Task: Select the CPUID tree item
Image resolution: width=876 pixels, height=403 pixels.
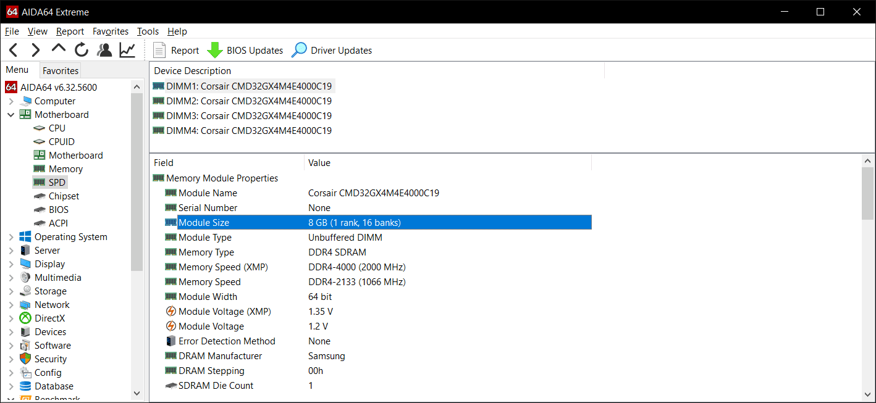Action: [x=62, y=142]
